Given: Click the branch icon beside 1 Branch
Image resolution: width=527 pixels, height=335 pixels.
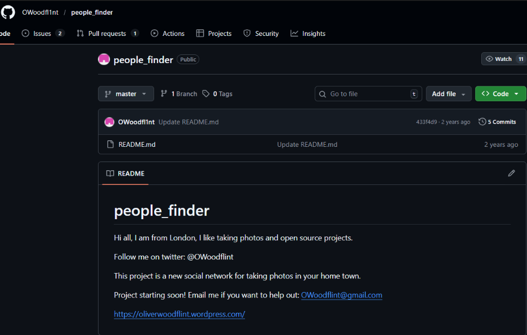Looking at the screenshot, I should point(164,94).
